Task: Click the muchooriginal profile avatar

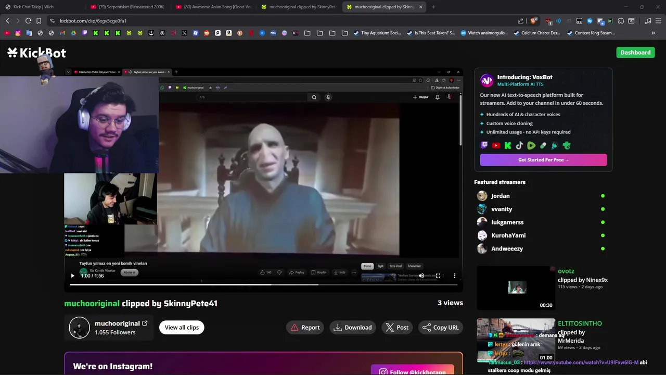Action: click(x=80, y=328)
